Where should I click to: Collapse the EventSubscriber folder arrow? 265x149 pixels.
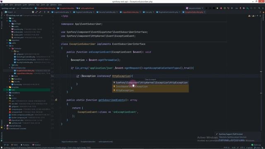coord(10,68)
